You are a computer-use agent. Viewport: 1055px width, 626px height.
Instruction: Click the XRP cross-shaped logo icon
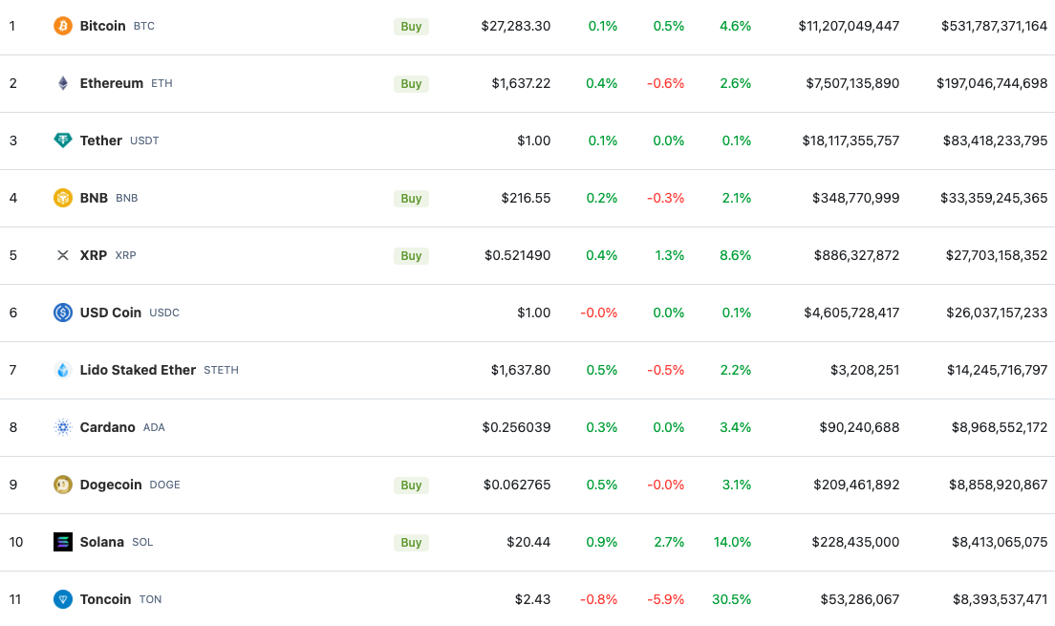coord(62,255)
